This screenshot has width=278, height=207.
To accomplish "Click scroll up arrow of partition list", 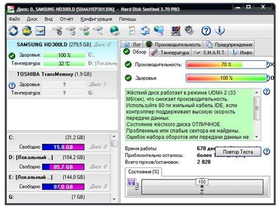I will [x=114, y=136].
